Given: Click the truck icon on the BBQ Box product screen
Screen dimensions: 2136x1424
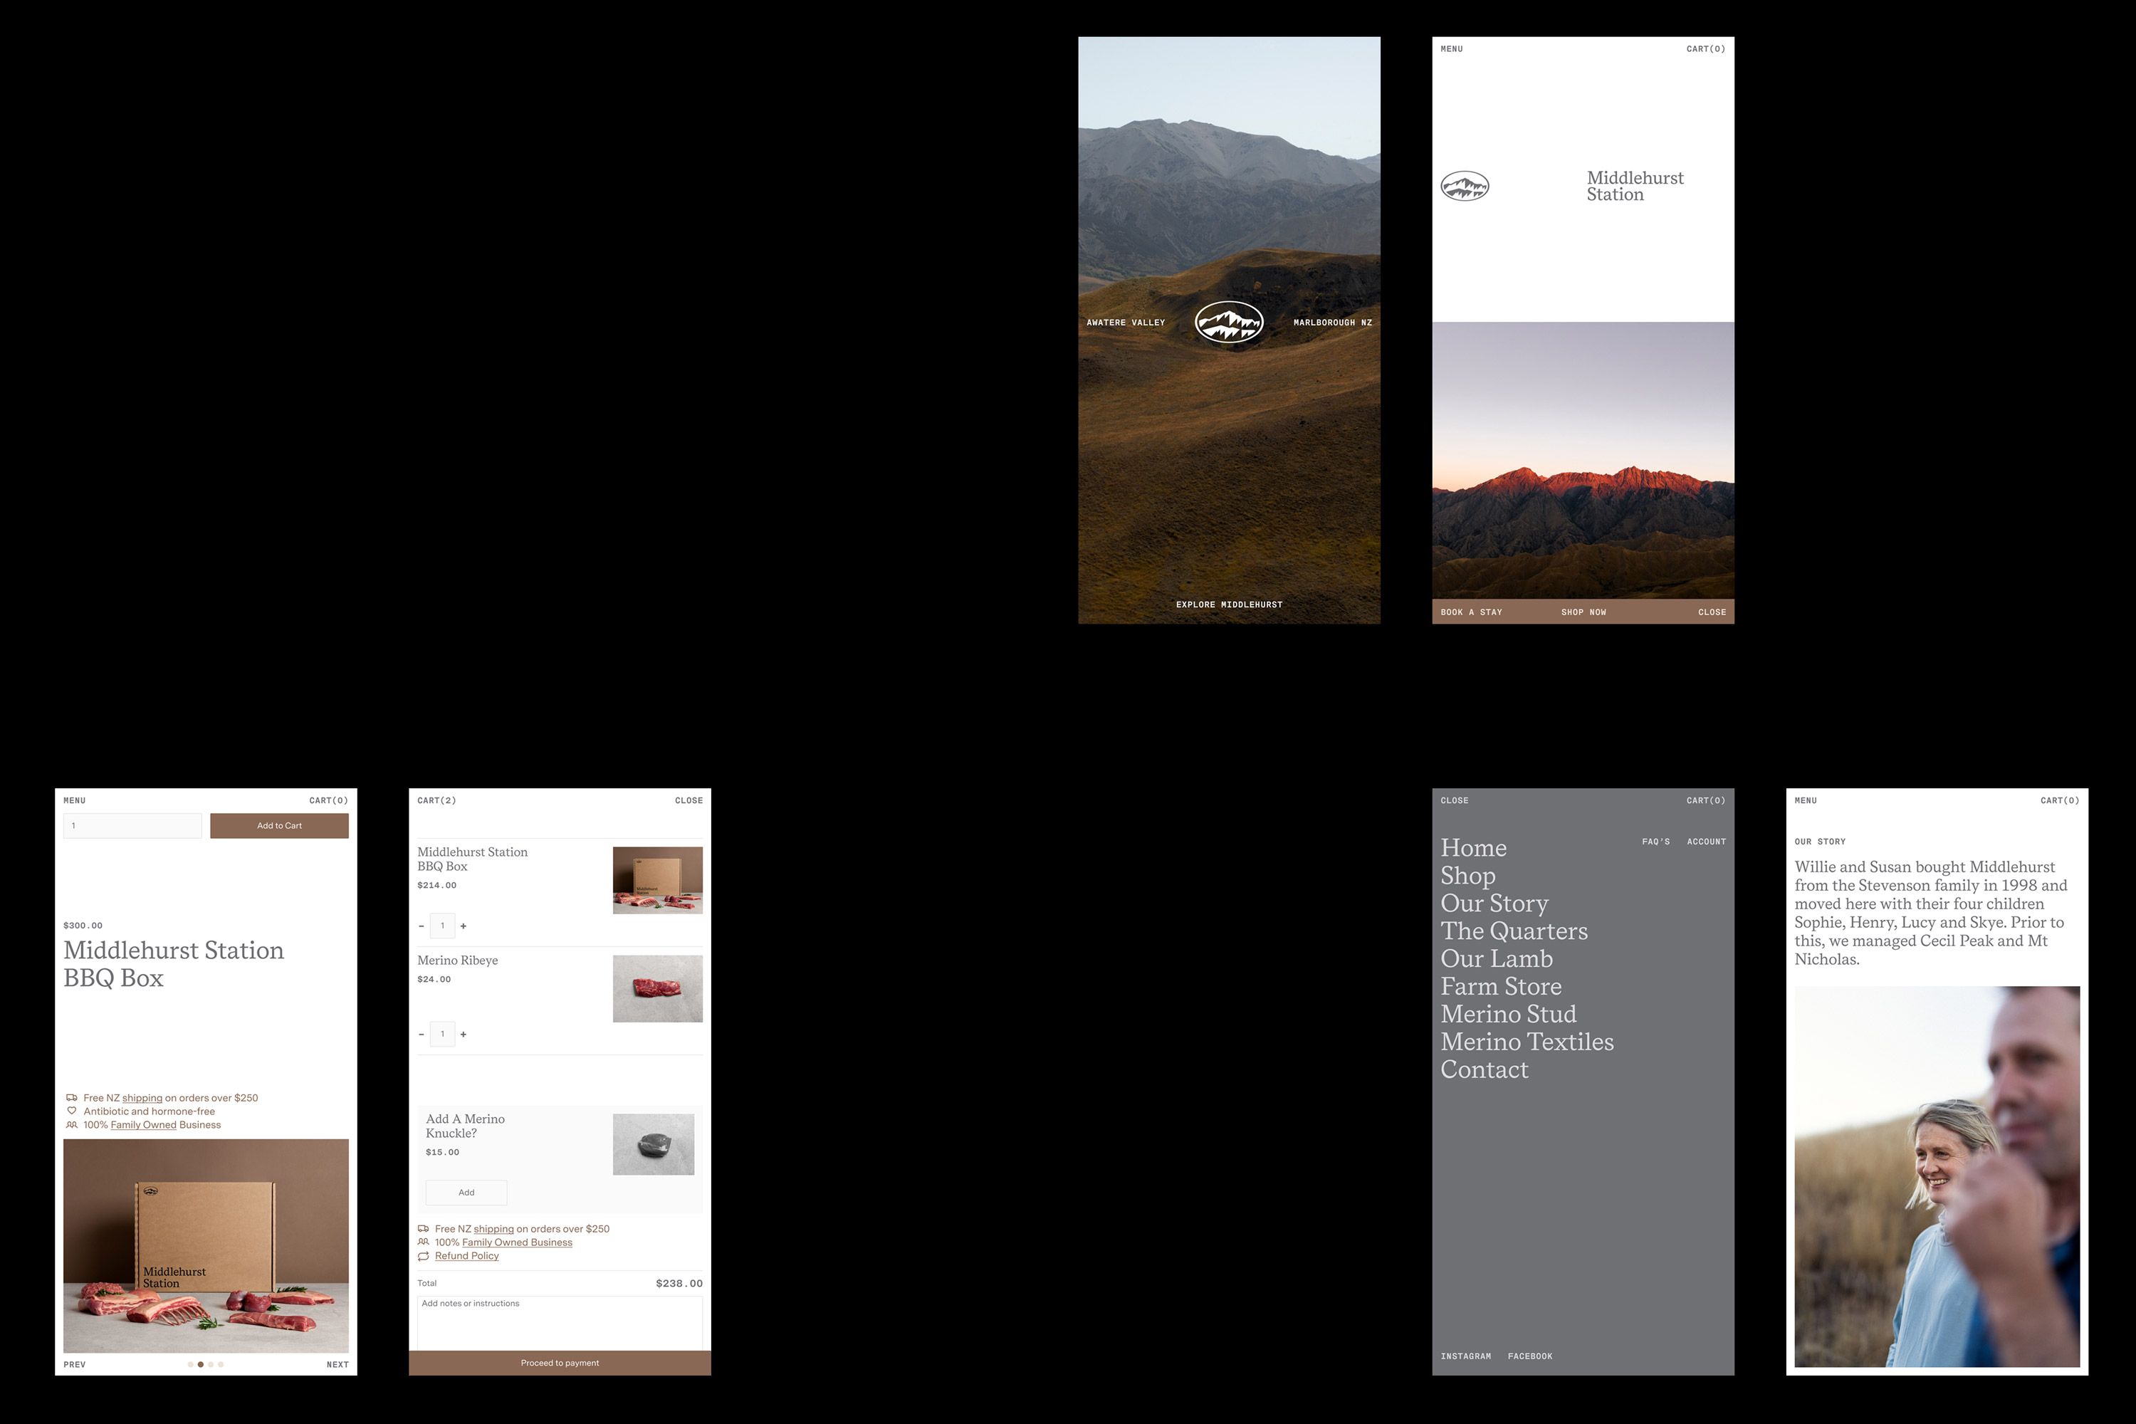Looking at the screenshot, I should tap(72, 1098).
